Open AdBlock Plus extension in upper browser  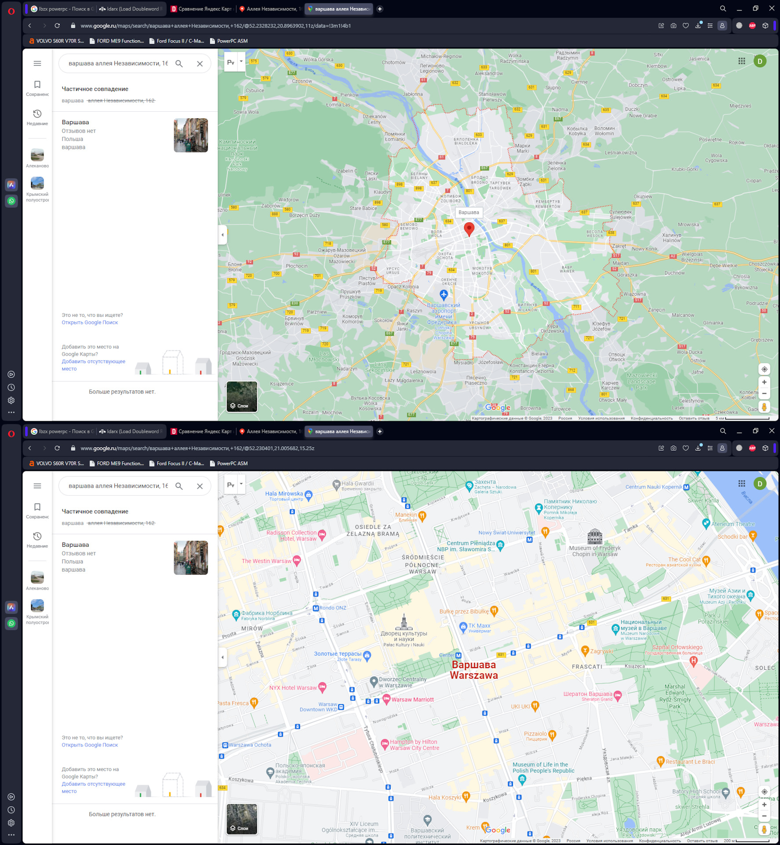pyautogui.click(x=752, y=26)
